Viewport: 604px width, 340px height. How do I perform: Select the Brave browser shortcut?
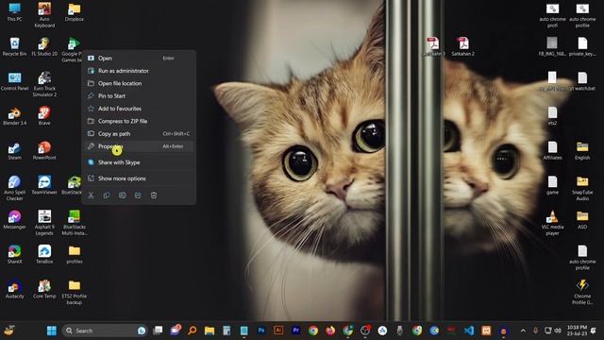pos(44,116)
